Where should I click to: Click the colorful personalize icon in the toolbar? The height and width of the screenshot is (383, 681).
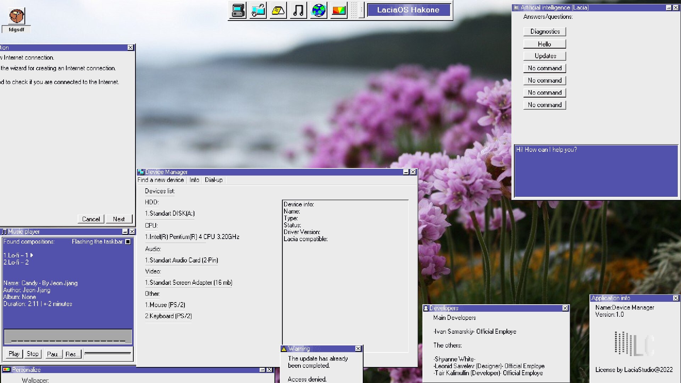point(339,10)
